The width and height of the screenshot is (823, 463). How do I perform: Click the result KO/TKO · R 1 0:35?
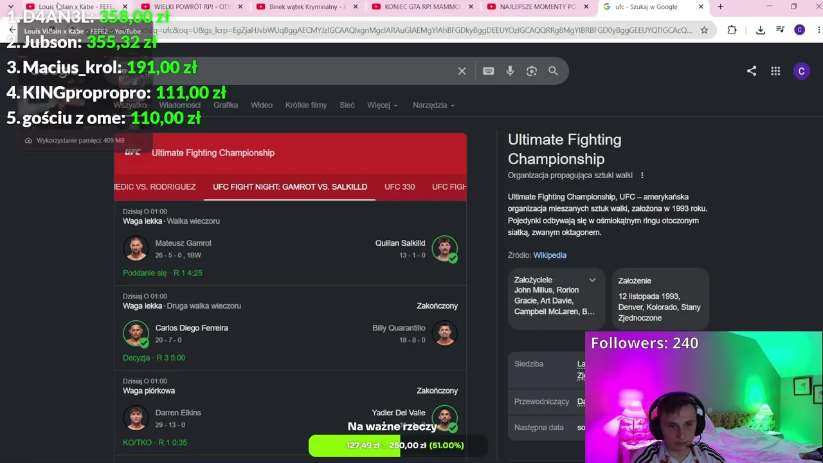click(x=155, y=442)
